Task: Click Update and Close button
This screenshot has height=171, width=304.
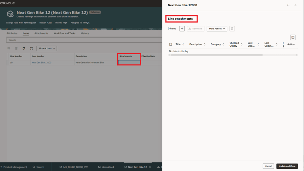Action: coord(287,166)
